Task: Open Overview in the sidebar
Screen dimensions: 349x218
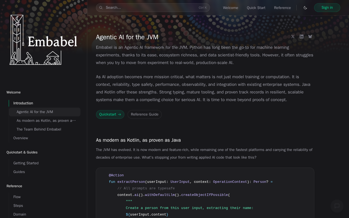Action: (44, 138)
